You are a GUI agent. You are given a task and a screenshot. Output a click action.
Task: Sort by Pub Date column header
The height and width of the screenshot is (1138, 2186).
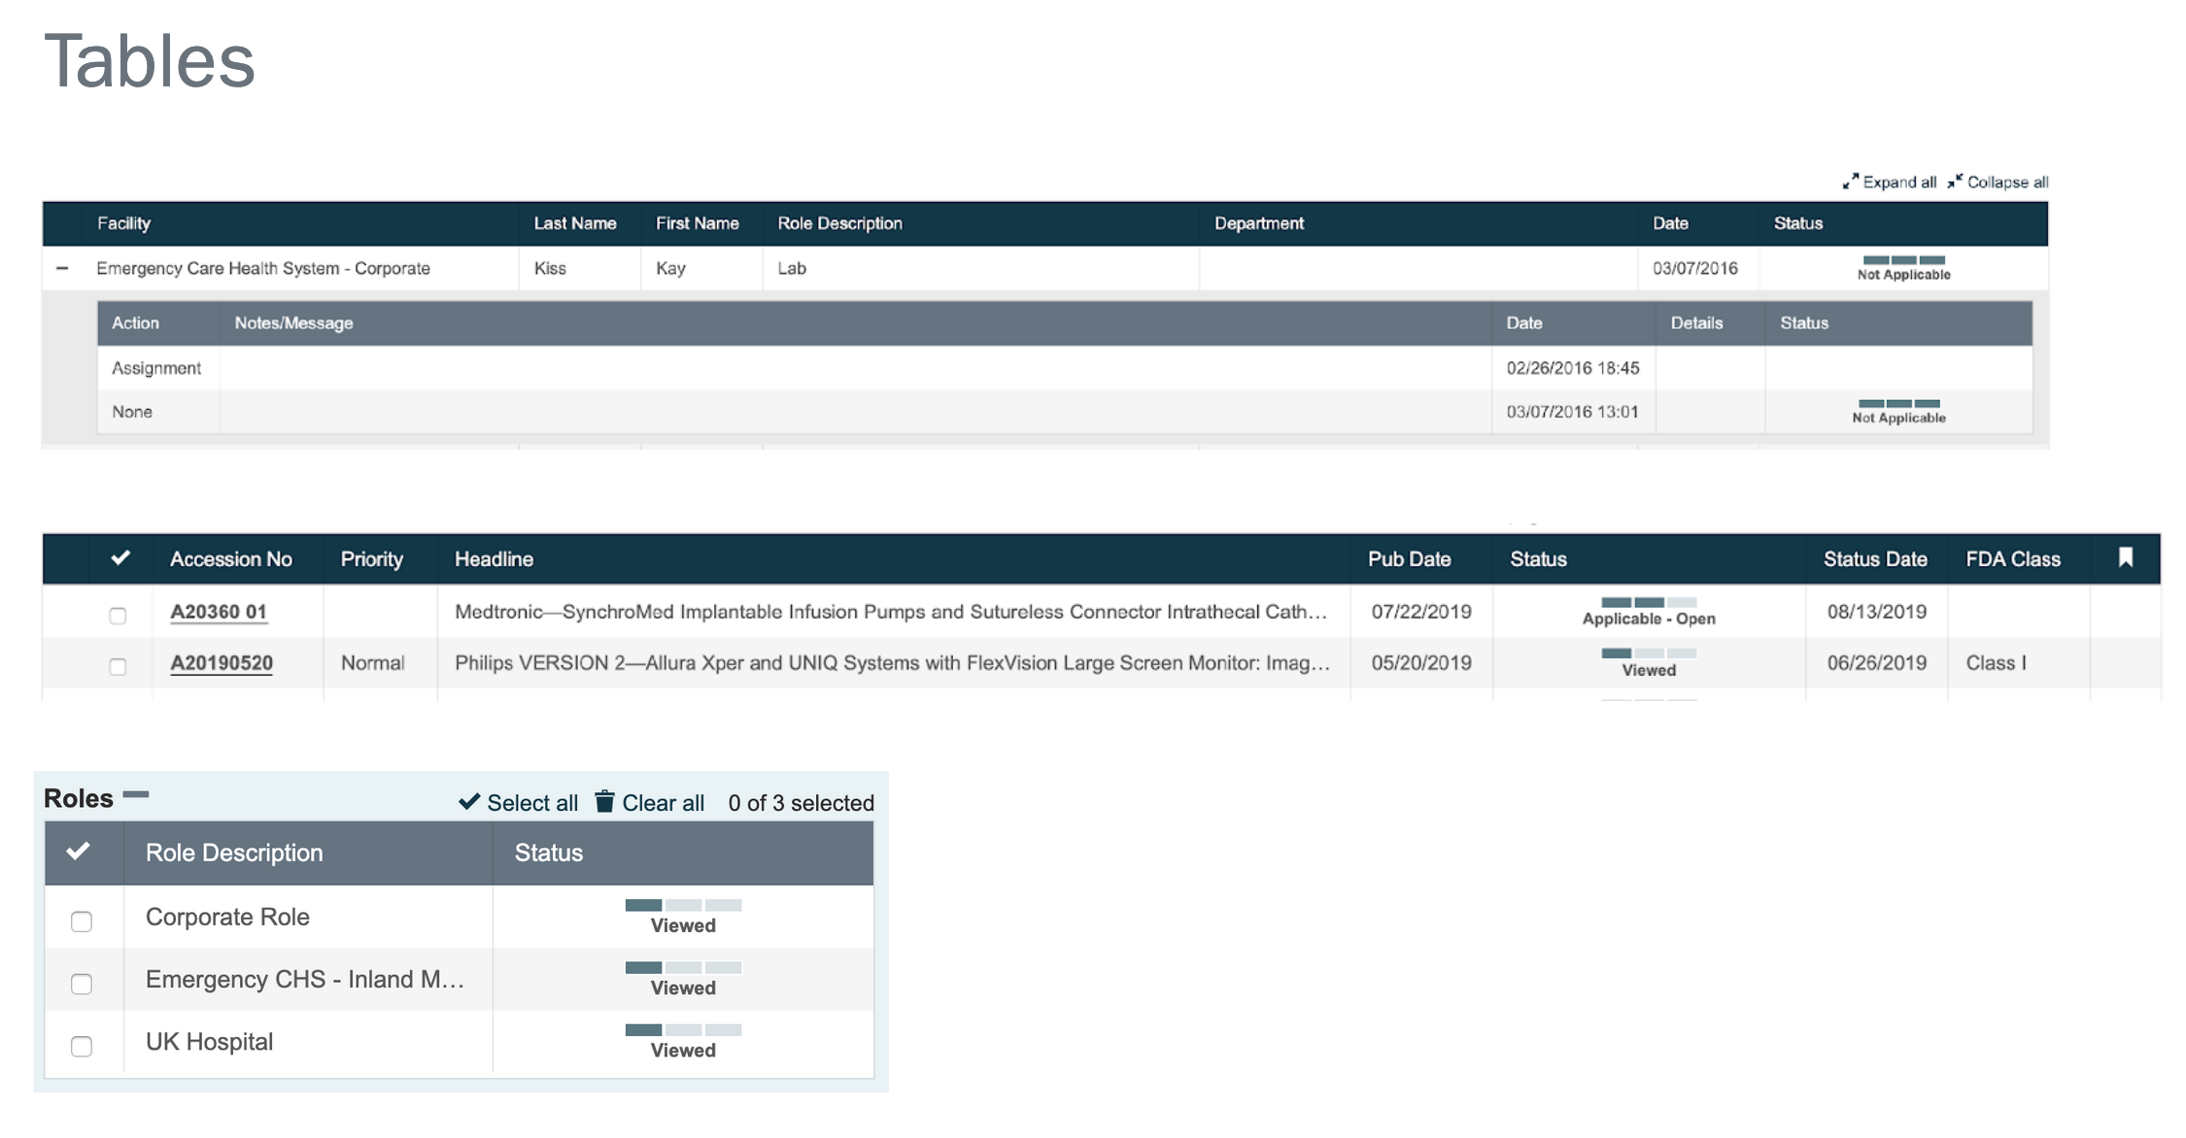(x=1409, y=559)
